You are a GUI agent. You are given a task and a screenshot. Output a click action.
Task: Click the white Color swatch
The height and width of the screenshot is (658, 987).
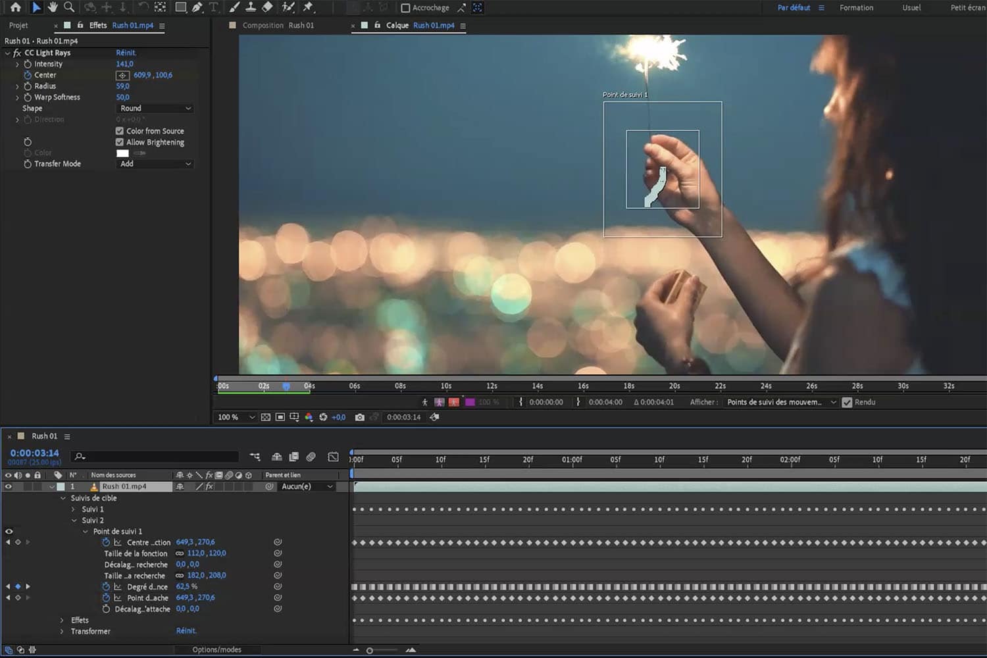point(122,153)
